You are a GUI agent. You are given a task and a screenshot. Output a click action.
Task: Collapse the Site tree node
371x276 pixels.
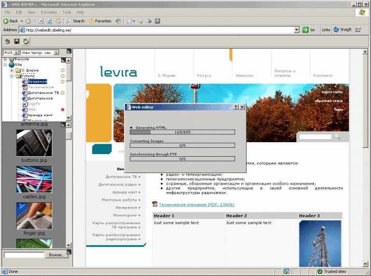point(5,64)
